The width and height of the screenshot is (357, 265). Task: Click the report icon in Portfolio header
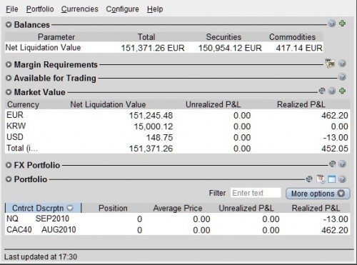pyautogui.click(x=321, y=179)
